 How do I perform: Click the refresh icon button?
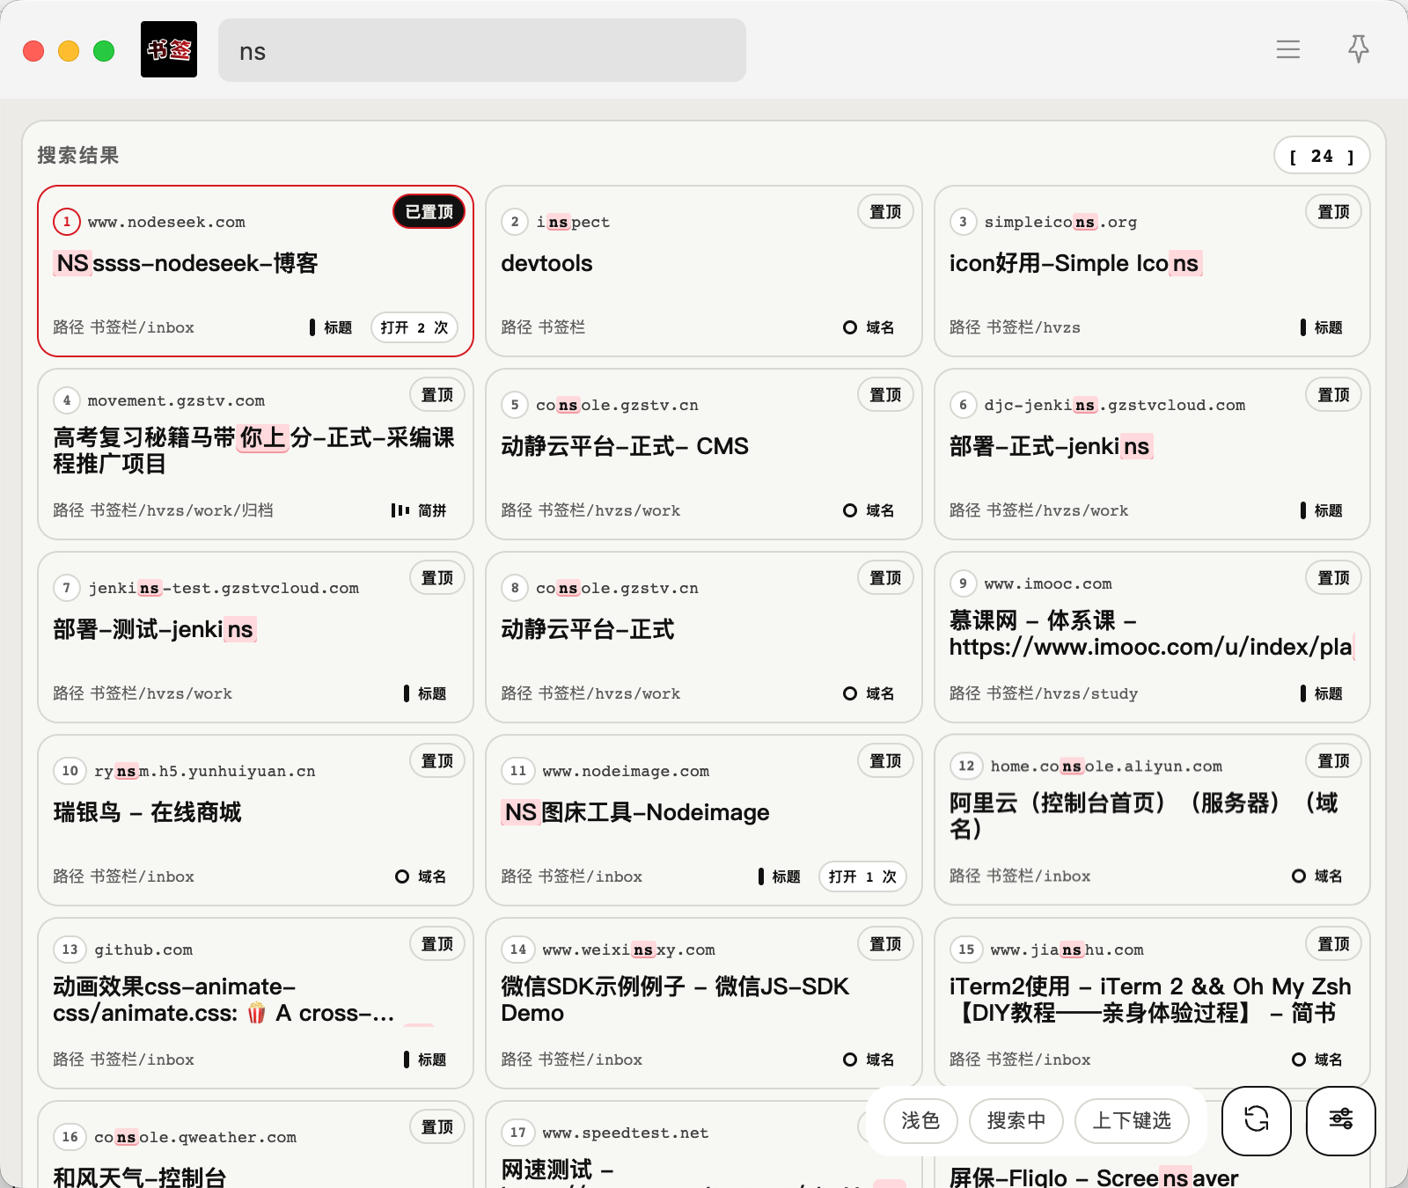(x=1257, y=1120)
